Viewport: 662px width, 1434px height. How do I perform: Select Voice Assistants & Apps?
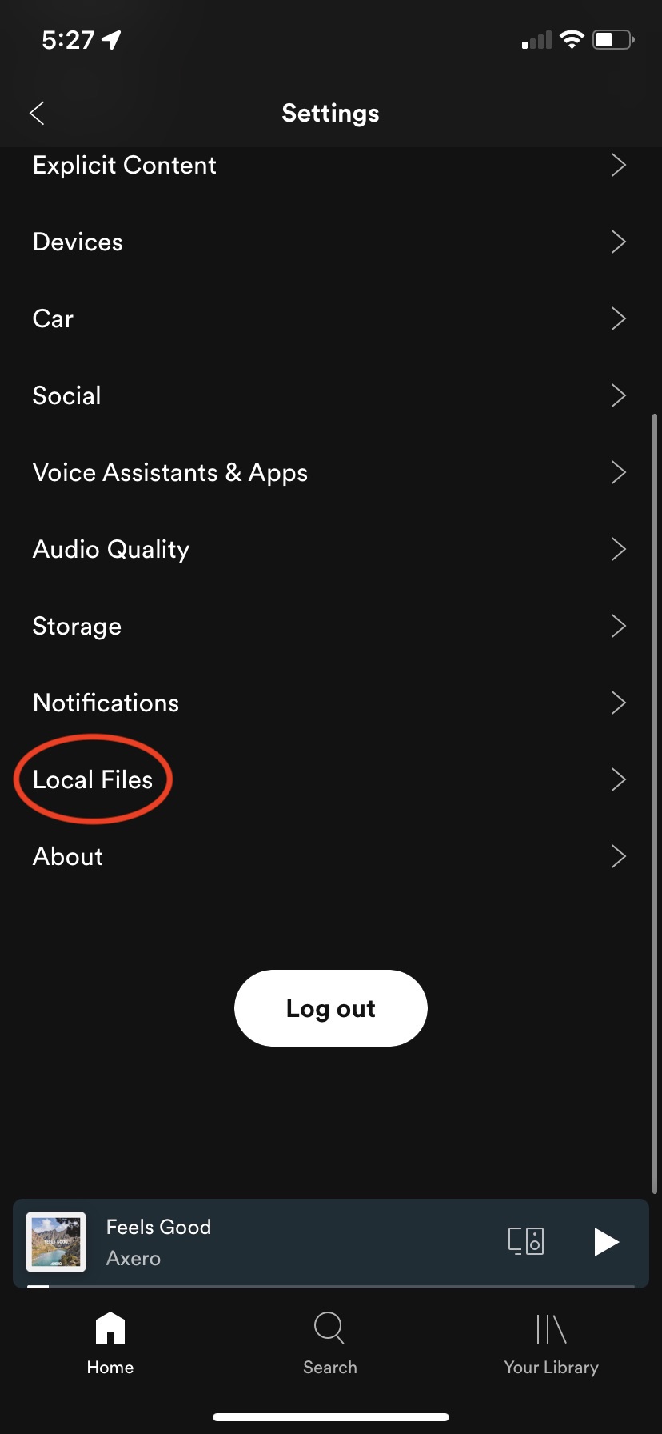pyautogui.click(x=169, y=472)
